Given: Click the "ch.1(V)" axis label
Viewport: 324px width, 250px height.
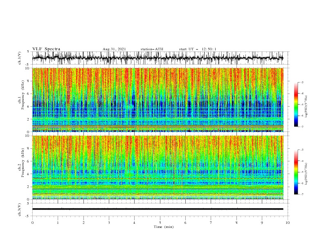Looking at the screenshot, I should [x=20, y=58].
